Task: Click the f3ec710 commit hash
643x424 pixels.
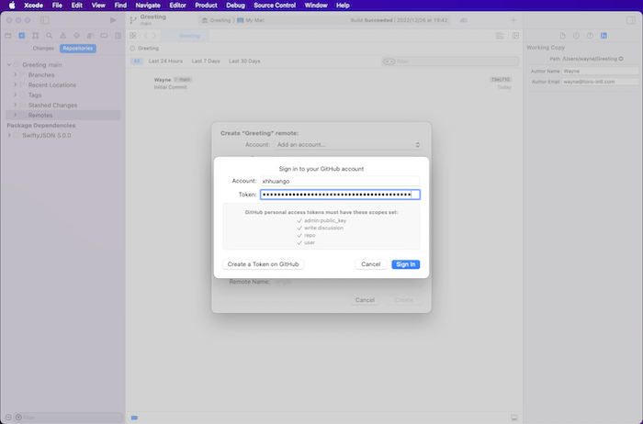Action: (501, 80)
